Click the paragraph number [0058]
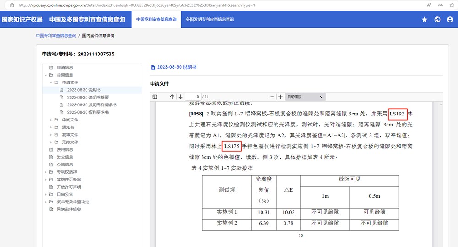458x247 pixels. (x=196, y=114)
